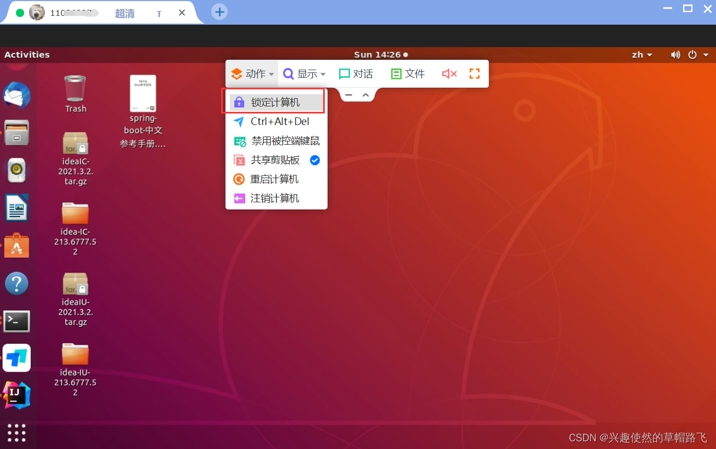Show Applications grid in the dock
Viewport: 716px width, 449px height.
point(17,433)
